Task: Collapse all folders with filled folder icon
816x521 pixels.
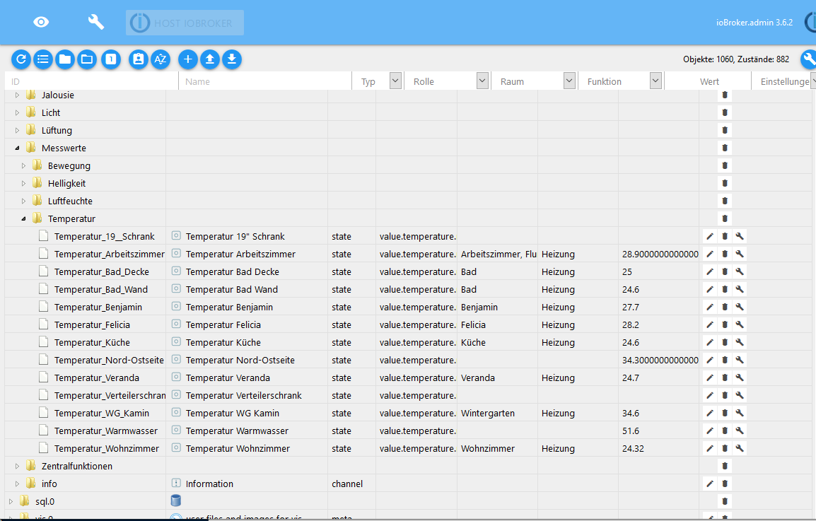Action: (65, 59)
